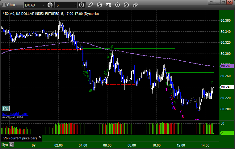This screenshot has height=149, width=235.
Task: Close the Vol (current price bar) tab
Action: (40, 137)
